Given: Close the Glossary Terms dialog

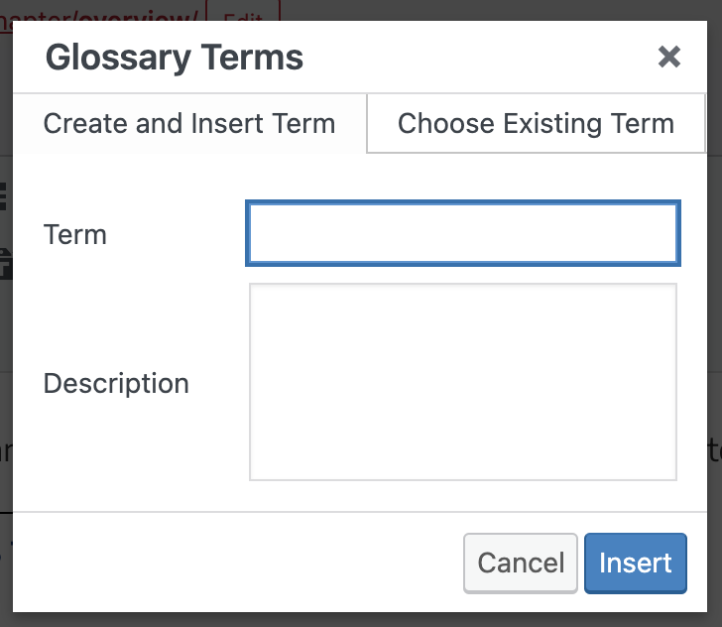Looking at the screenshot, I should pos(669,57).
